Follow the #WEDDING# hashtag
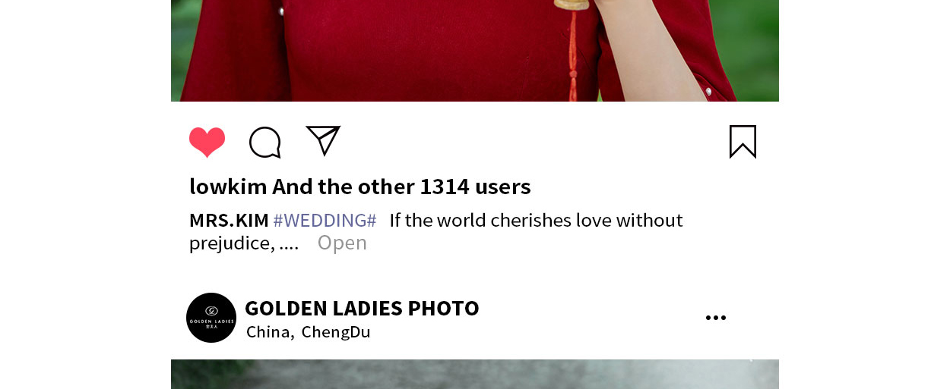The width and height of the screenshot is (950, 389). point(325,221)
